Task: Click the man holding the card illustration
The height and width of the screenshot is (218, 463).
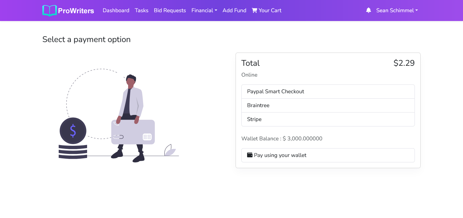Action: [x=131, y=98]
